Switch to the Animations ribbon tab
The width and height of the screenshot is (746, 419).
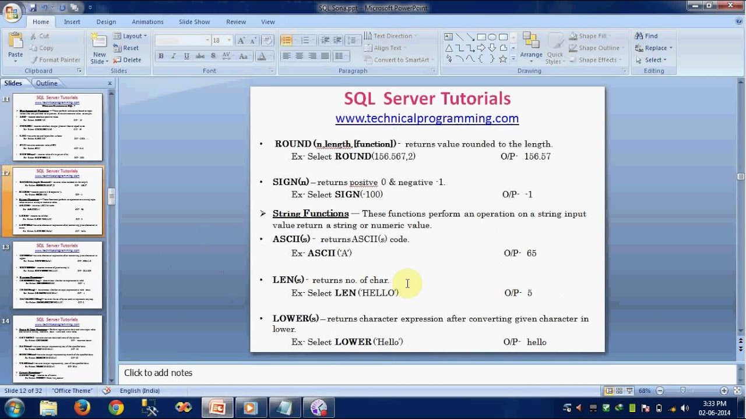click(x=147, y=22)
